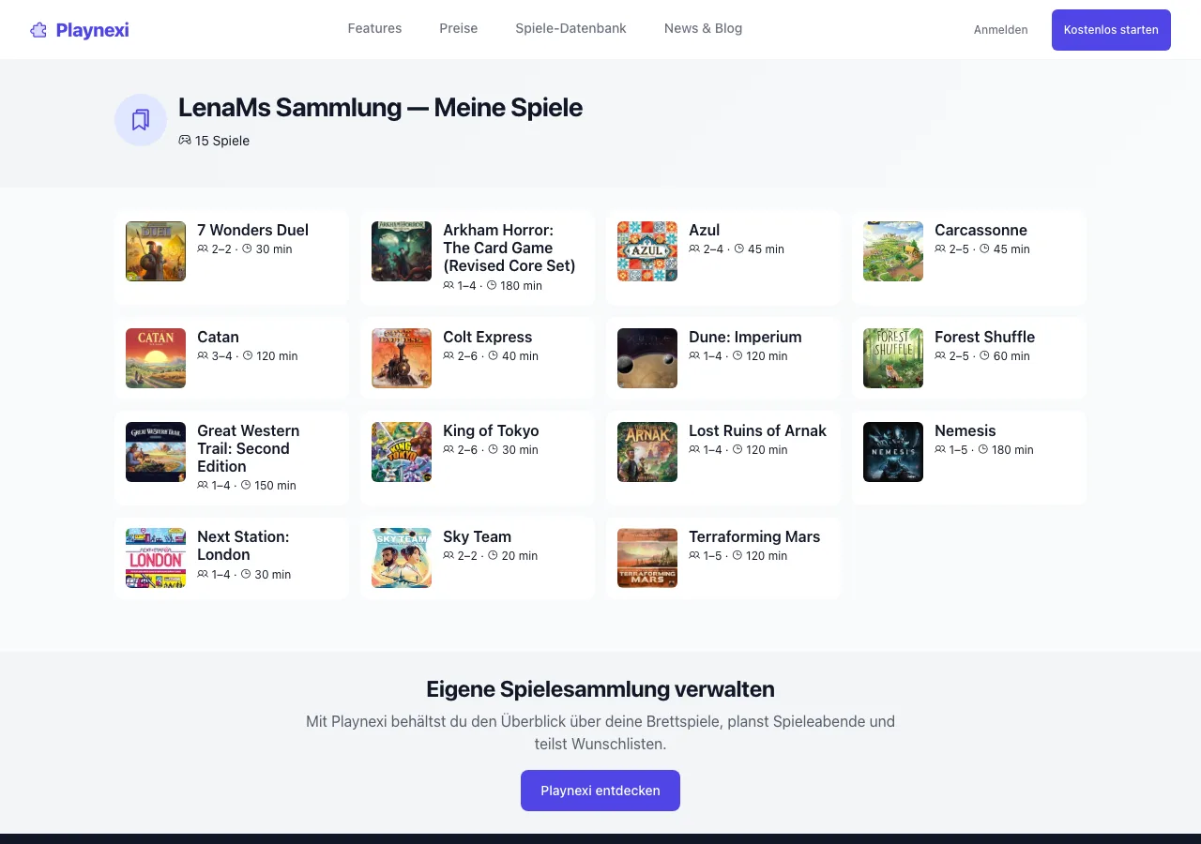Open the Sky Team cover thumbnail
Image resolution: width=1201 pixels, height=844 pixels.
tap(402, 558)
